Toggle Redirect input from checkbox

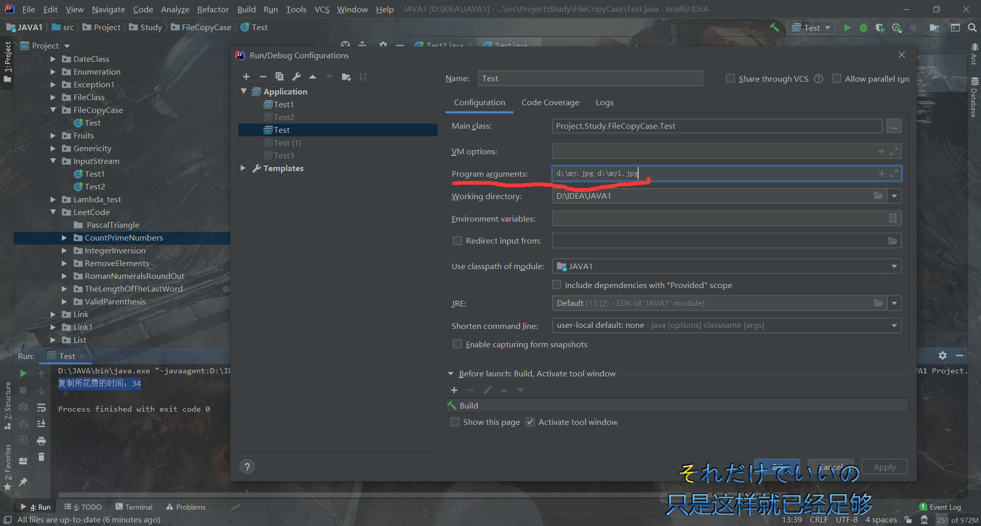point(457,241)
